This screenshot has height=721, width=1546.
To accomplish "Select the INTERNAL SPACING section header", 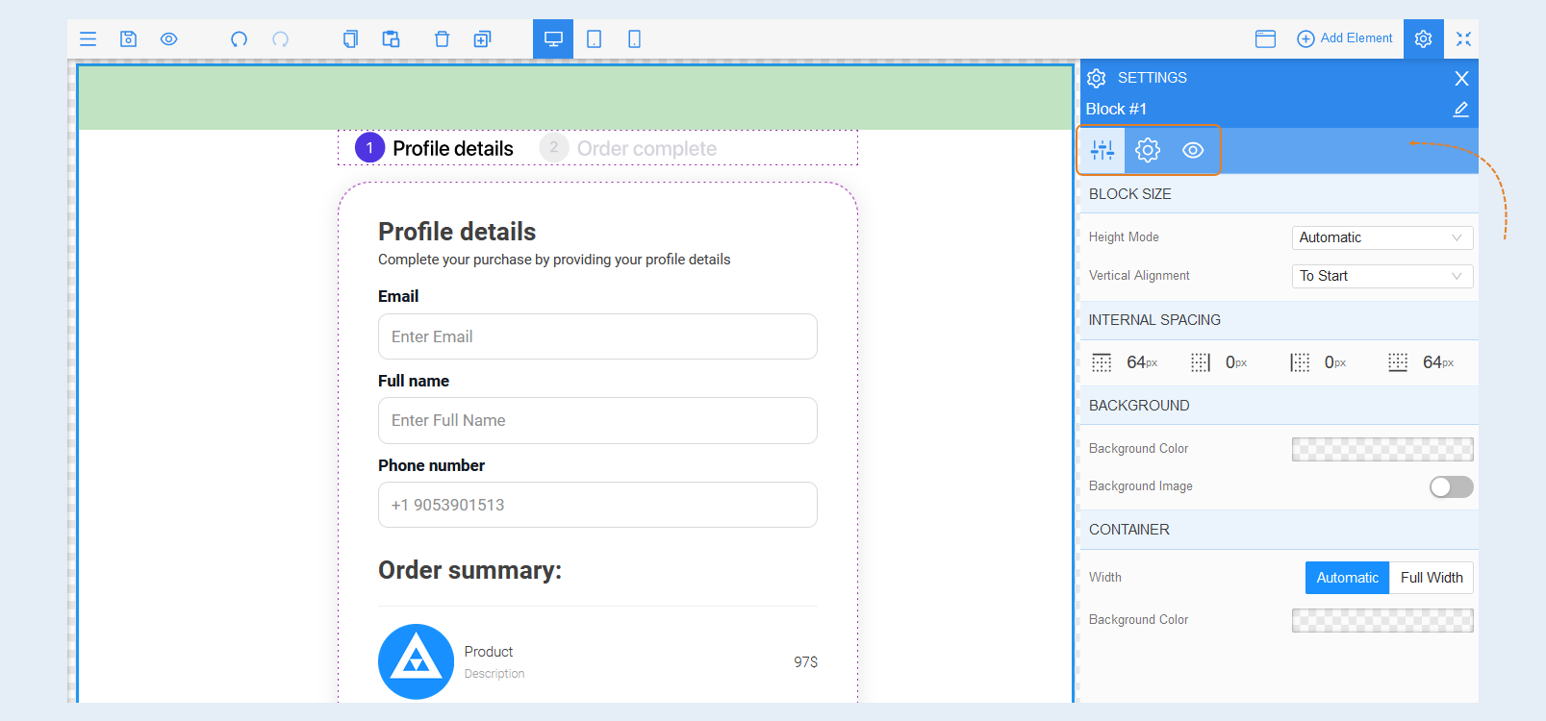I will pyautogui.click(x=1280, y=320).
